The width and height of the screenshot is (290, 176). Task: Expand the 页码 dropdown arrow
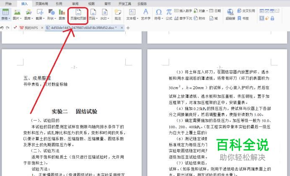click(x=97, y=18)
